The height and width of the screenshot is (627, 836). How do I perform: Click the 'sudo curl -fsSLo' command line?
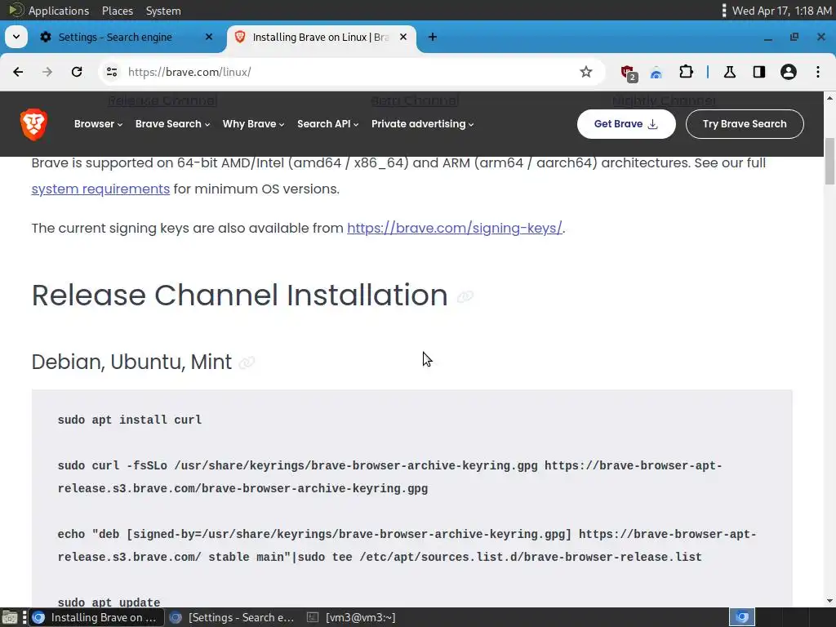[x=389, y=477]
